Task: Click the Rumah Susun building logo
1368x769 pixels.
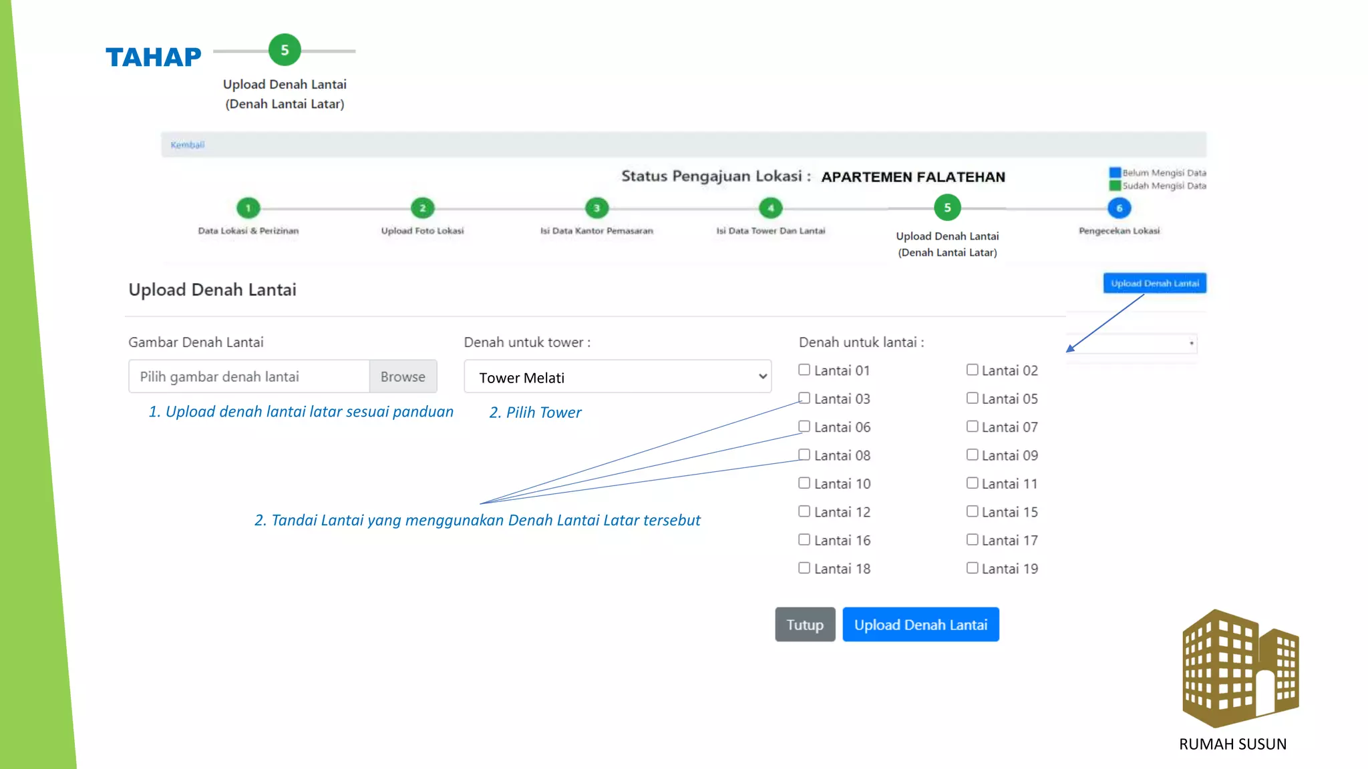Action: pos(1240,668)
